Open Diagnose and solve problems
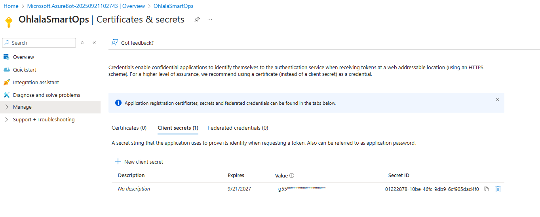Screen dimensions: 540x217 click(46, 95)
